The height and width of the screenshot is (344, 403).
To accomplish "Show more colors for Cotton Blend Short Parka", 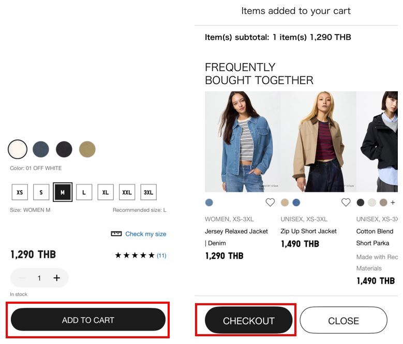I will (x=393, y=202).
